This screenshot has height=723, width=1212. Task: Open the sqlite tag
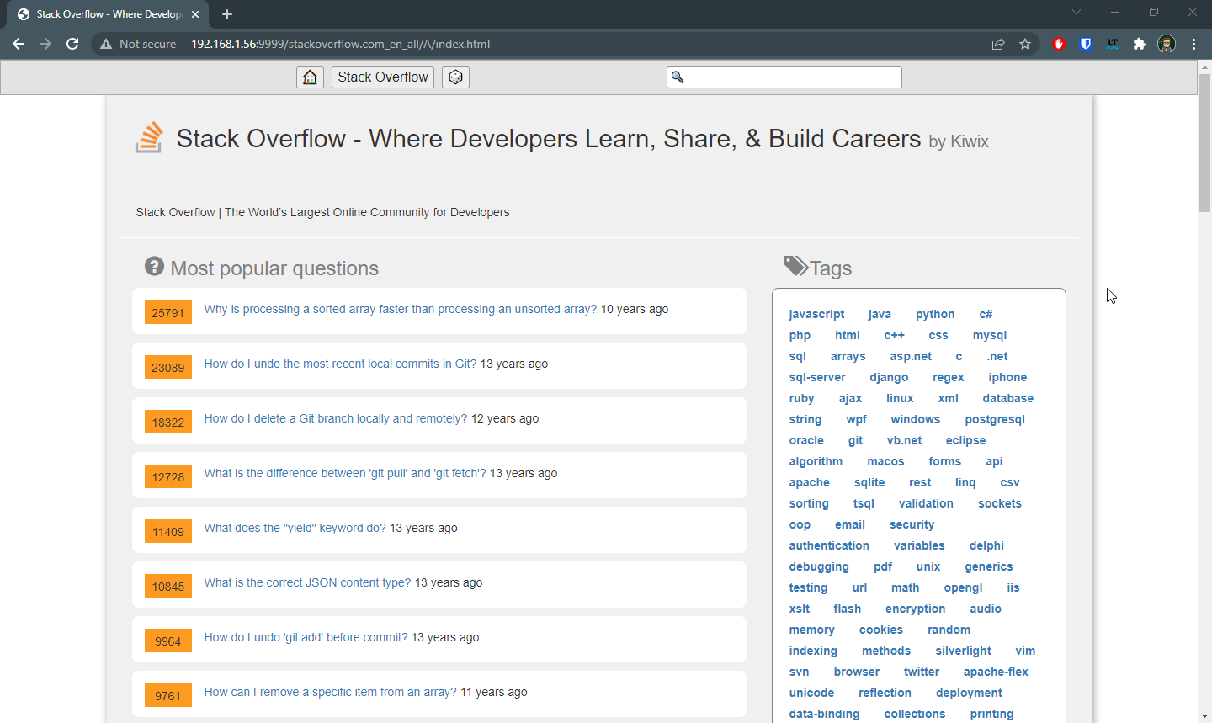click(869, 482)
